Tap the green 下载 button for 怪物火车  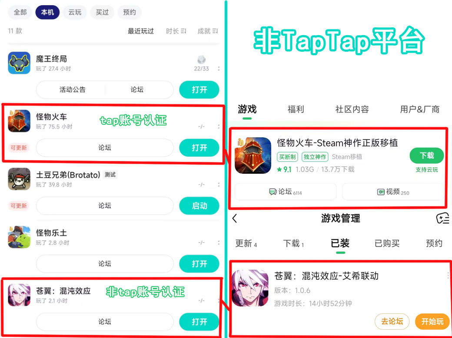click(x=427, y=156)
